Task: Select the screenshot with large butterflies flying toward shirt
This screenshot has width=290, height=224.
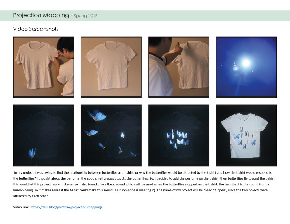Action: tap(111, 135)
